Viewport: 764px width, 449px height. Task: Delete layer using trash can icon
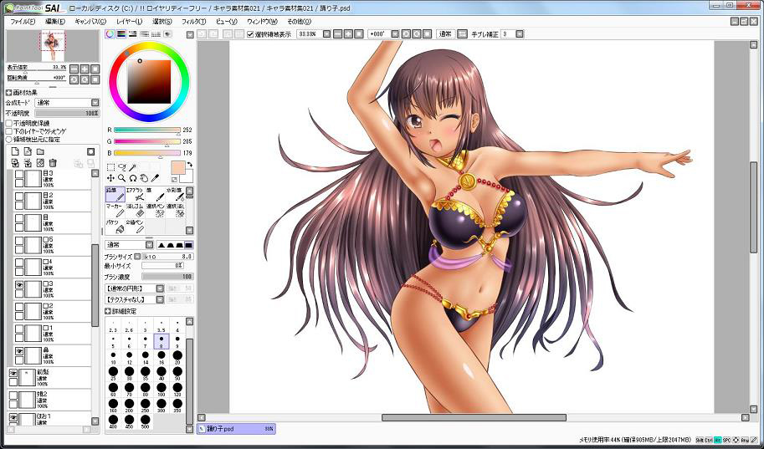[x=53, y=162]
